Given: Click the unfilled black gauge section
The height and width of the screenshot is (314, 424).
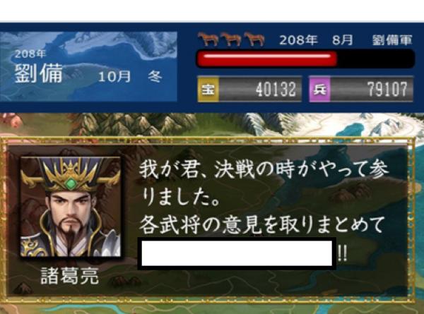Looking at the screenshot, I should pos(376,59).
